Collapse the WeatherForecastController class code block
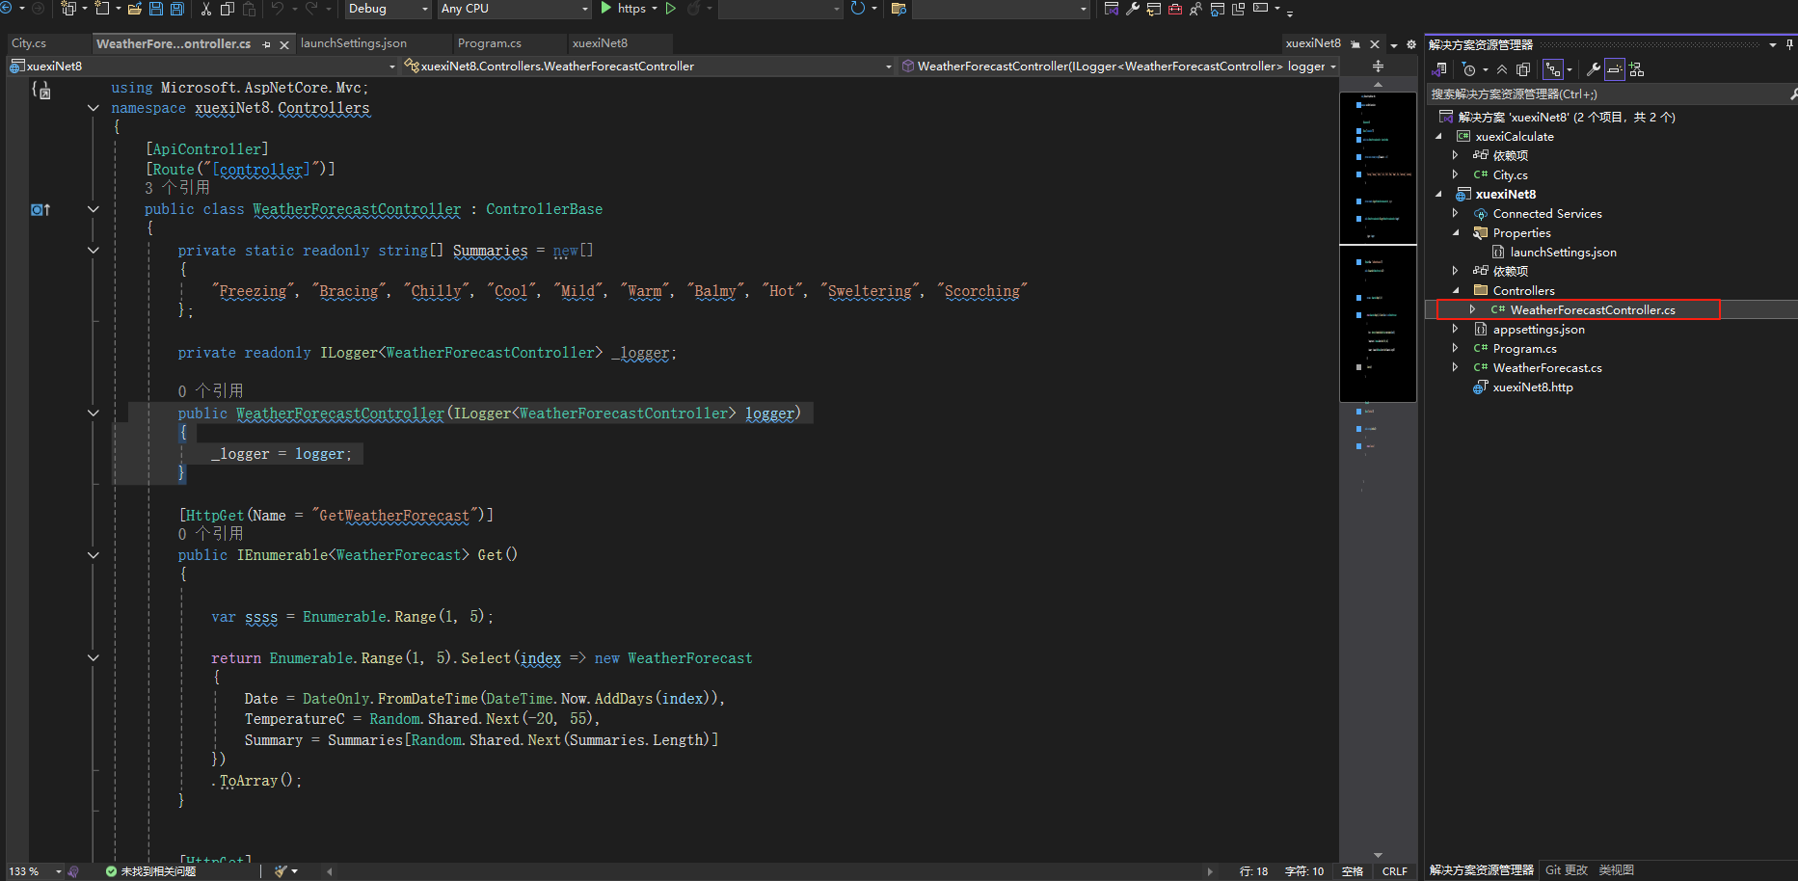Image resolution: width=1798 pixels, height=881 pixels. coord(94,209)
